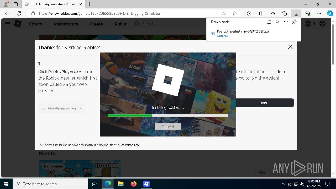Open the Marketplace navigation item
The height and width of the screenshot is (189, 336).
coord(66,24)
